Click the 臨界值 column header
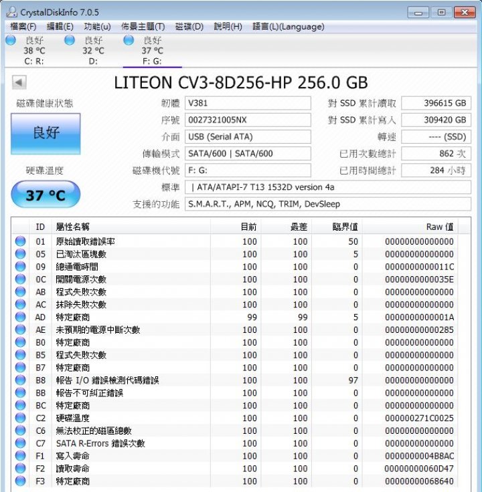 tap(337, 227)
